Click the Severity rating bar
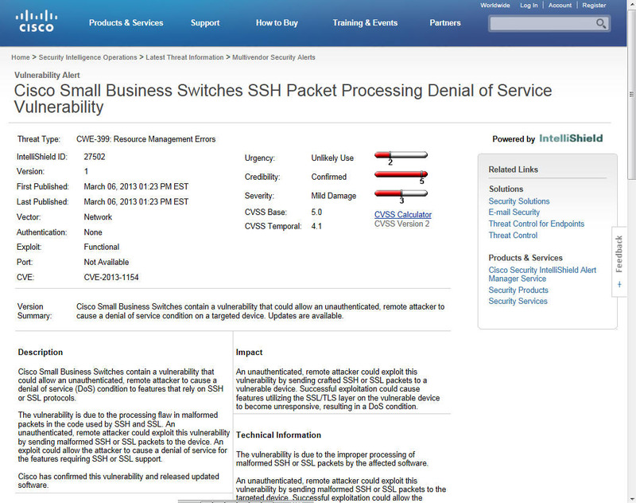Viewport: 636px width, 503px height. 400,193
